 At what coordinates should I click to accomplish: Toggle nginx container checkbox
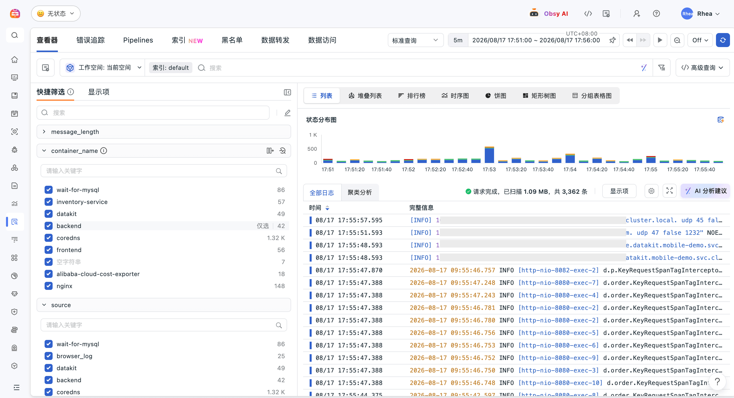(48, 286)
